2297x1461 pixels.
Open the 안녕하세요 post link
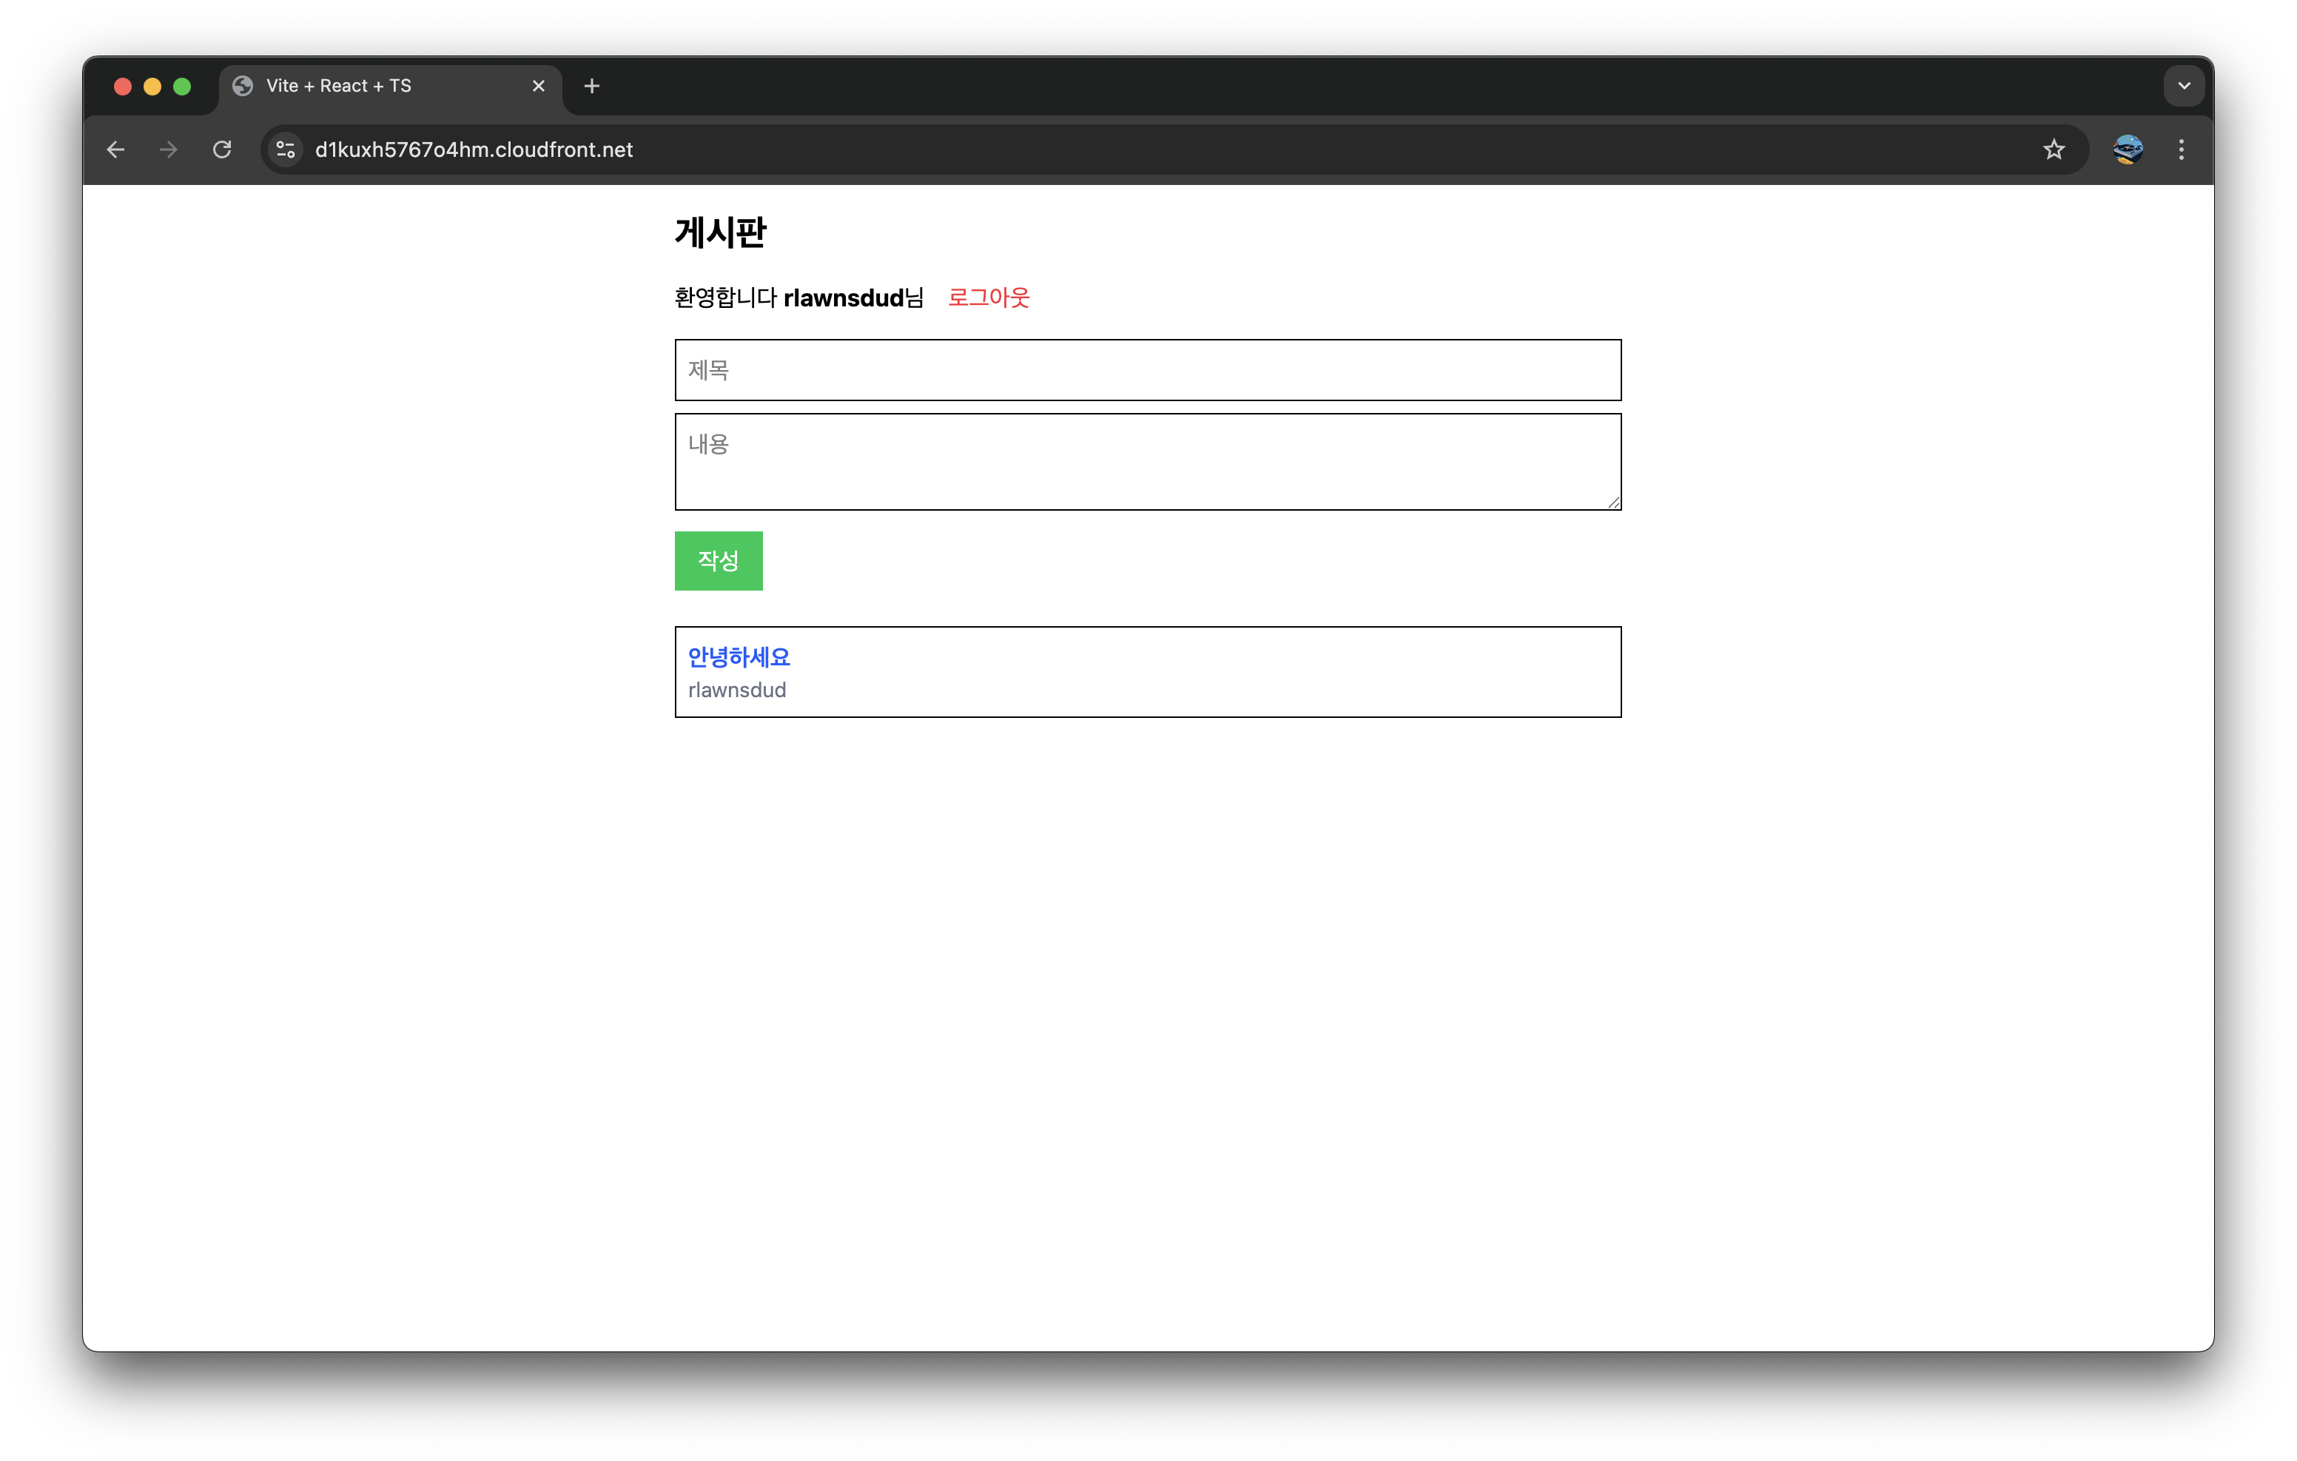tap(739, 657)
